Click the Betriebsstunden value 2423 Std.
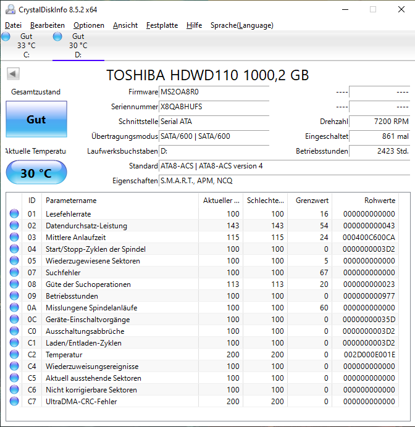This screenshot has width=415, height=427. (x=380, y=151)
